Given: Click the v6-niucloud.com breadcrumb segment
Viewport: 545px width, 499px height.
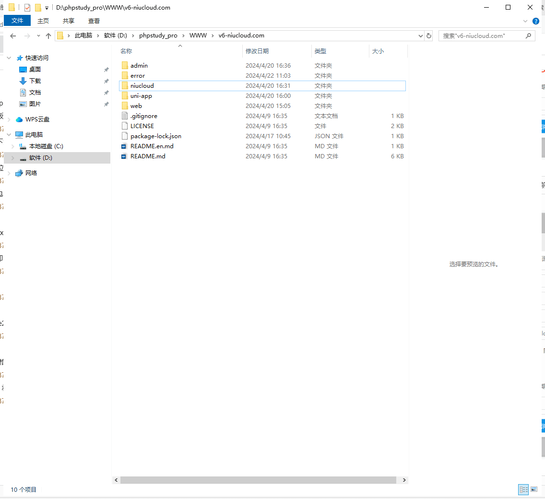Looking at the screenshot, I should pyautogui.click(x=241, y=36).
